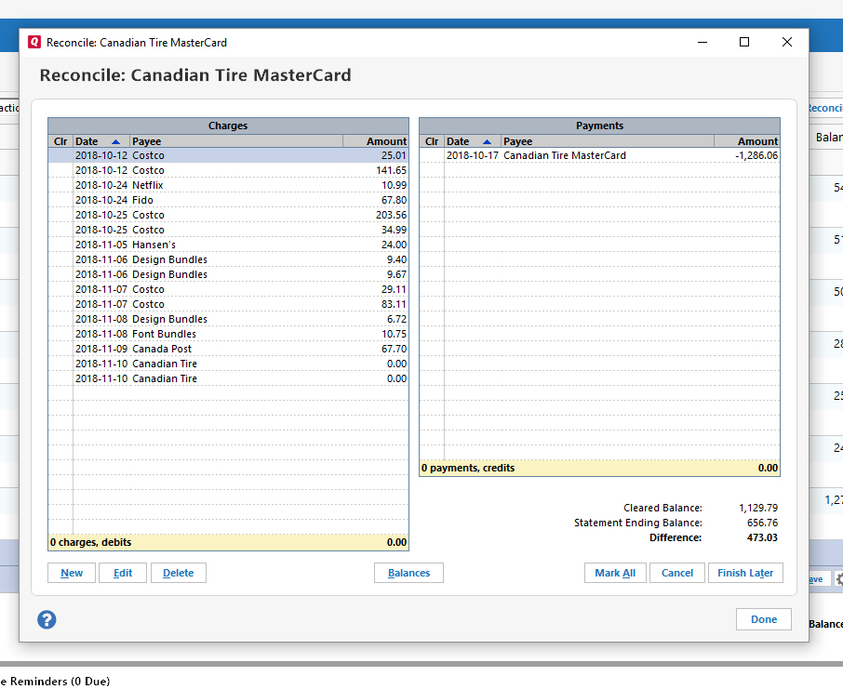Click Charges Clr column header

(60, 141)
